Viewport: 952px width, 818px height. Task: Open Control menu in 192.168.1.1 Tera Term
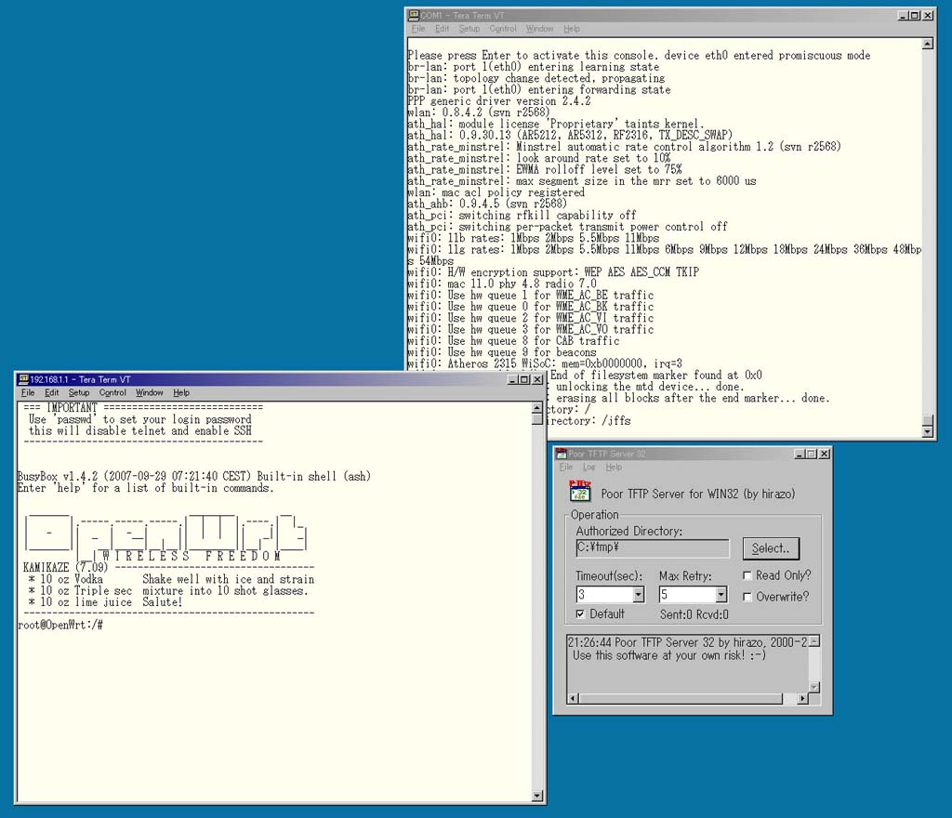point(112,392)
